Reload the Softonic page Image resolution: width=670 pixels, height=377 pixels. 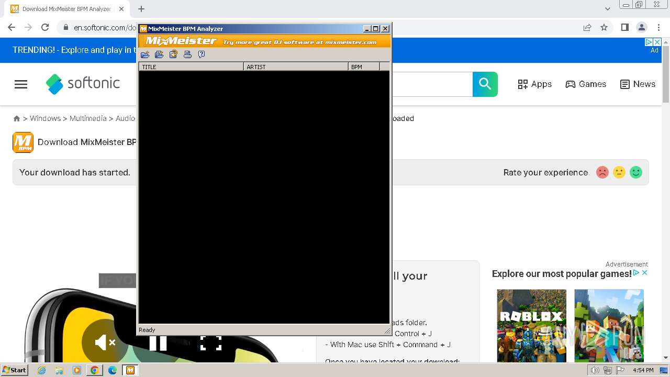(x=45, y=27)
